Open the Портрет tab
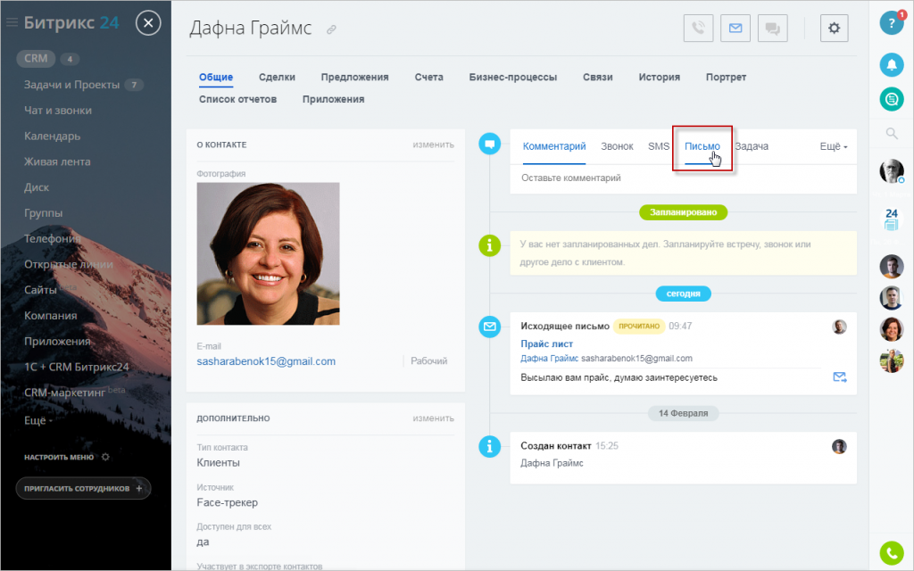This screenshot has height=571, width=914. coord(726,77)
